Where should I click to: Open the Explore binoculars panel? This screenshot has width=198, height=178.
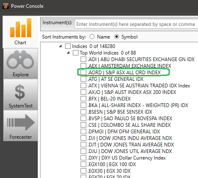(20, 64)
